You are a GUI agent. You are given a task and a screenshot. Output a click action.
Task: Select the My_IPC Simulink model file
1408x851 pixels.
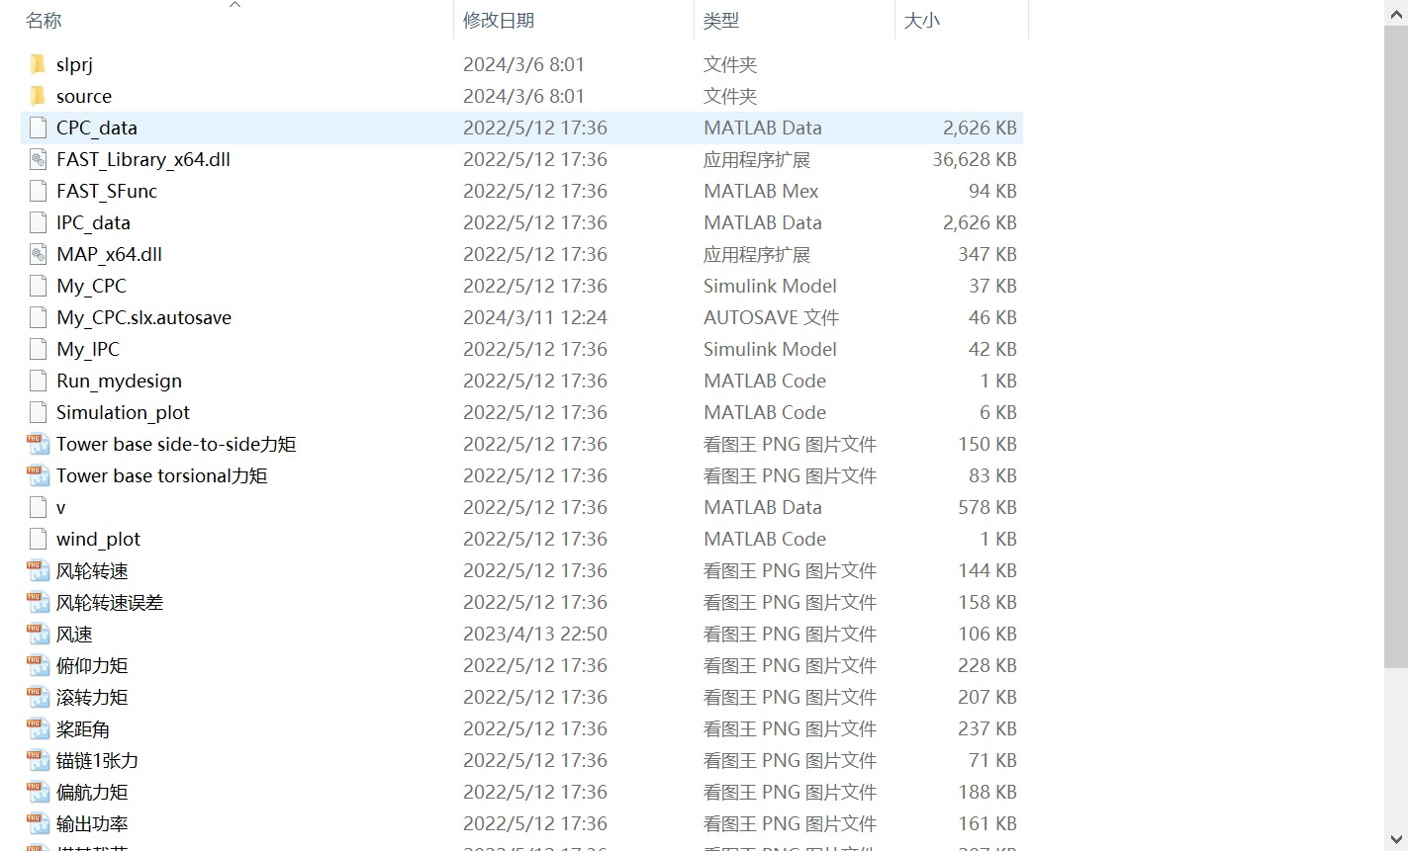pyautogui.click(x=87, y=349)
